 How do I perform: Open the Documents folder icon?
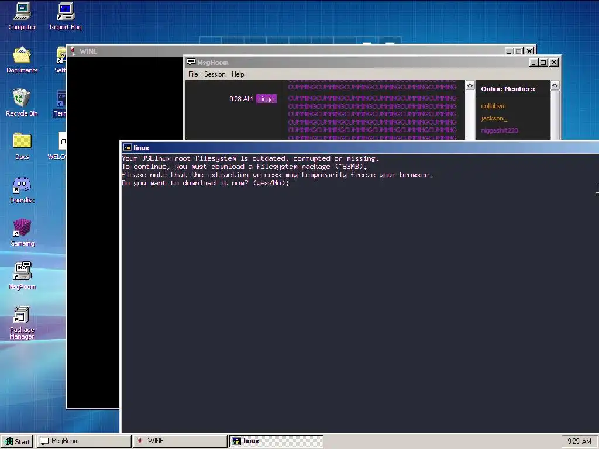(x=22, y=60)
